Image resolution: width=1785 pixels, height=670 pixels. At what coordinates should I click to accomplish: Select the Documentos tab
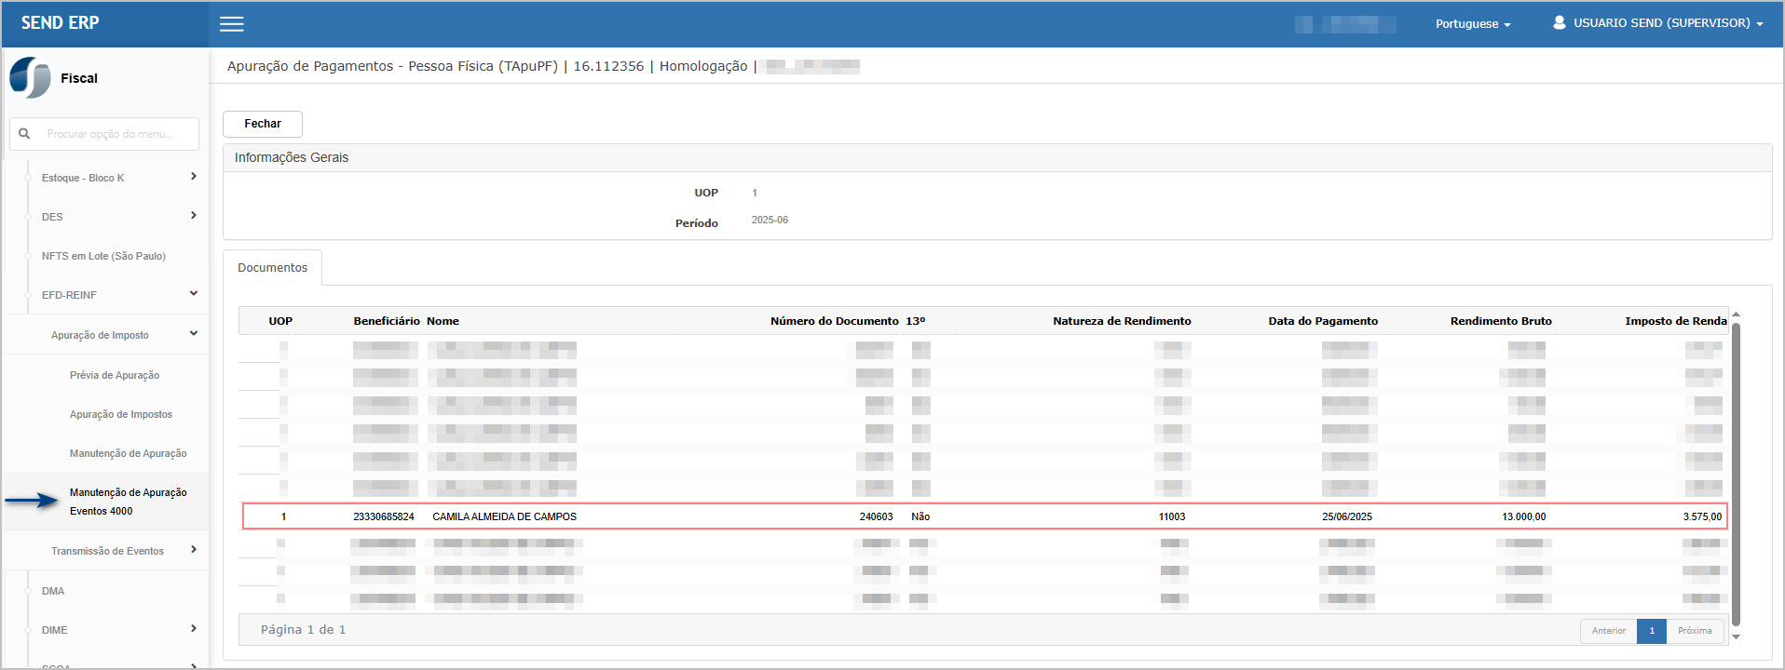pos(272,268)
